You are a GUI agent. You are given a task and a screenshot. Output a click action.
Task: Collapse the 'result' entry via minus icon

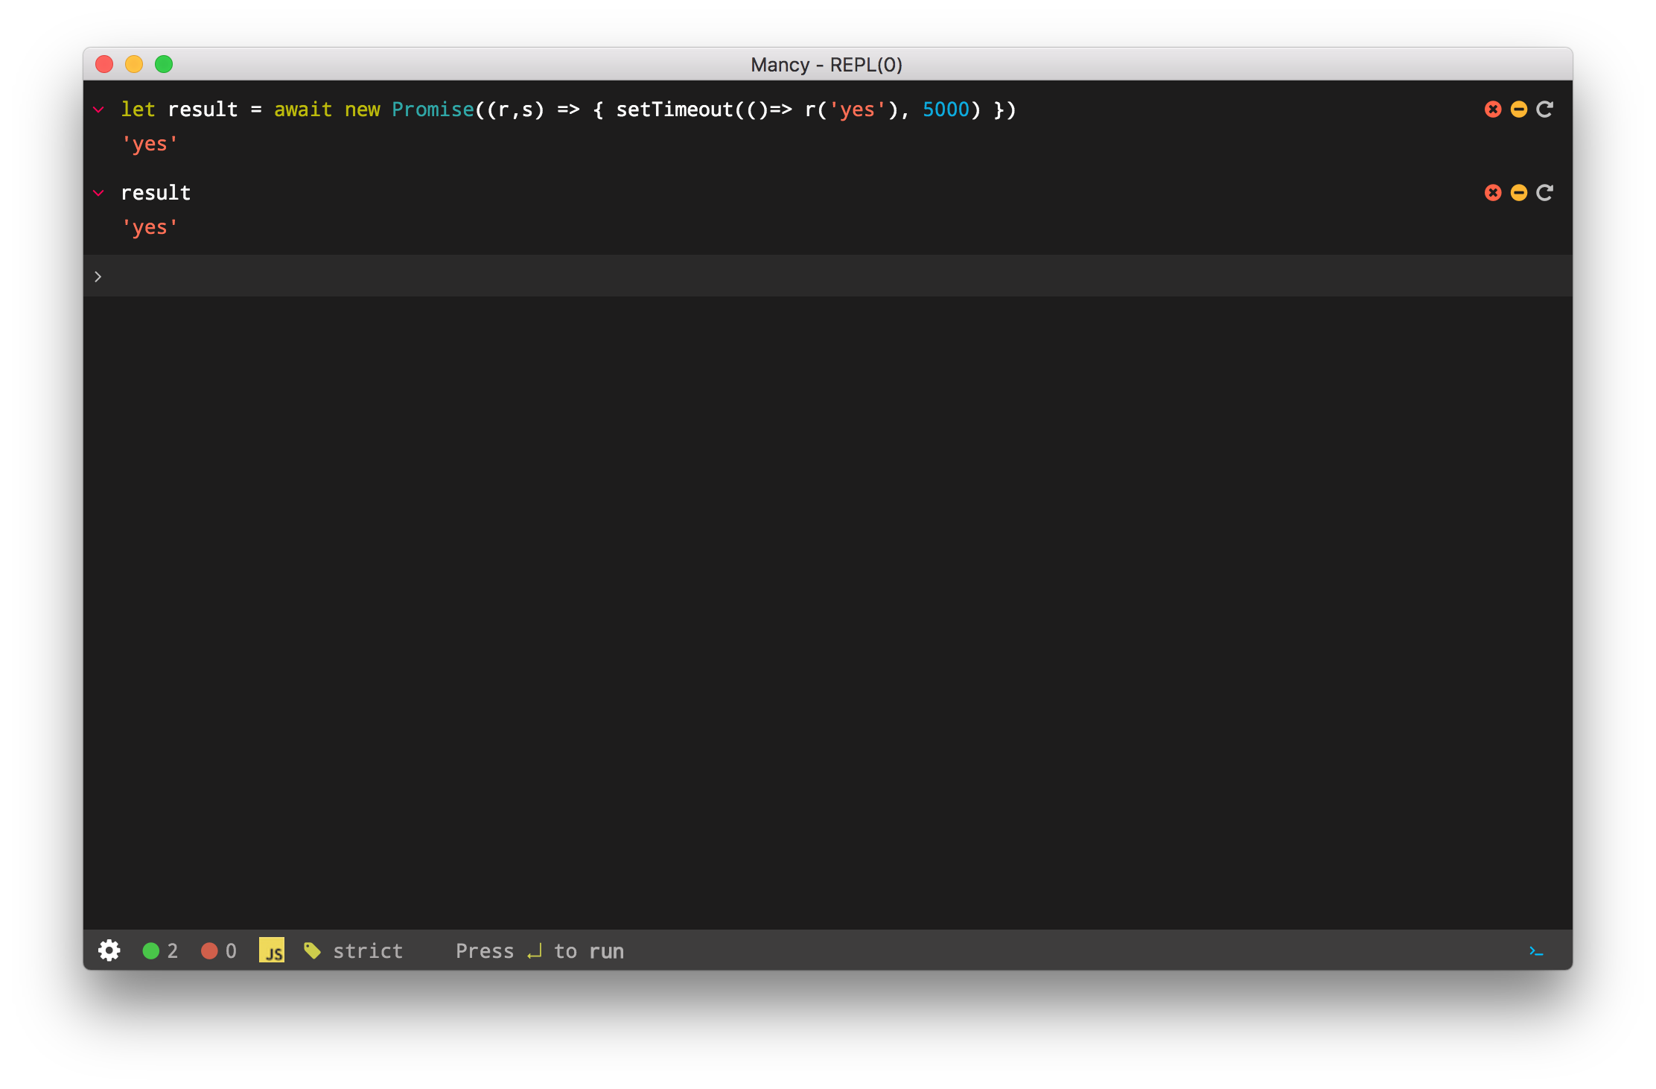coord(1518,193)
